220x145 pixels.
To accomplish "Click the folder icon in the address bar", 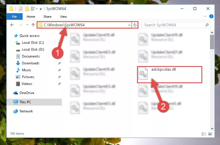I will 40,25.
